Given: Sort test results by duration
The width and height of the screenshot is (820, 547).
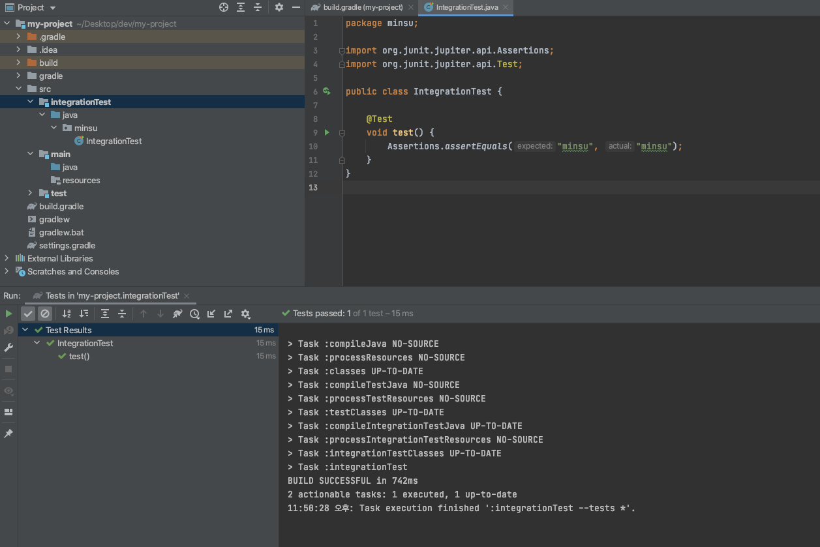Looking at the screenshot, I should pyautogui.click(x=84, y=314).
